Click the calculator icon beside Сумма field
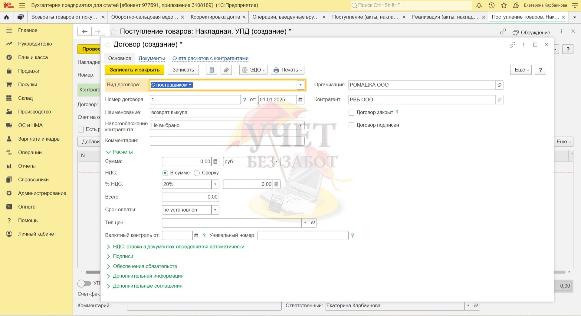The width and height of the screenshot is (581, 316). click(x=215, y=162)
